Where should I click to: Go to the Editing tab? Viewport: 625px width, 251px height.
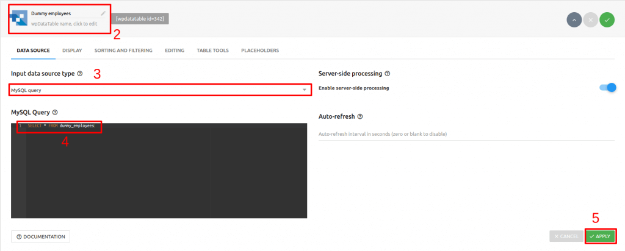[175, 51]
